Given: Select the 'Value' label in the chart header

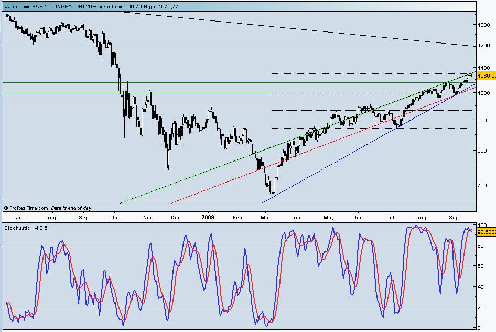Looking at the screenshot, I should pyautogui.click(x=12, y=6).
